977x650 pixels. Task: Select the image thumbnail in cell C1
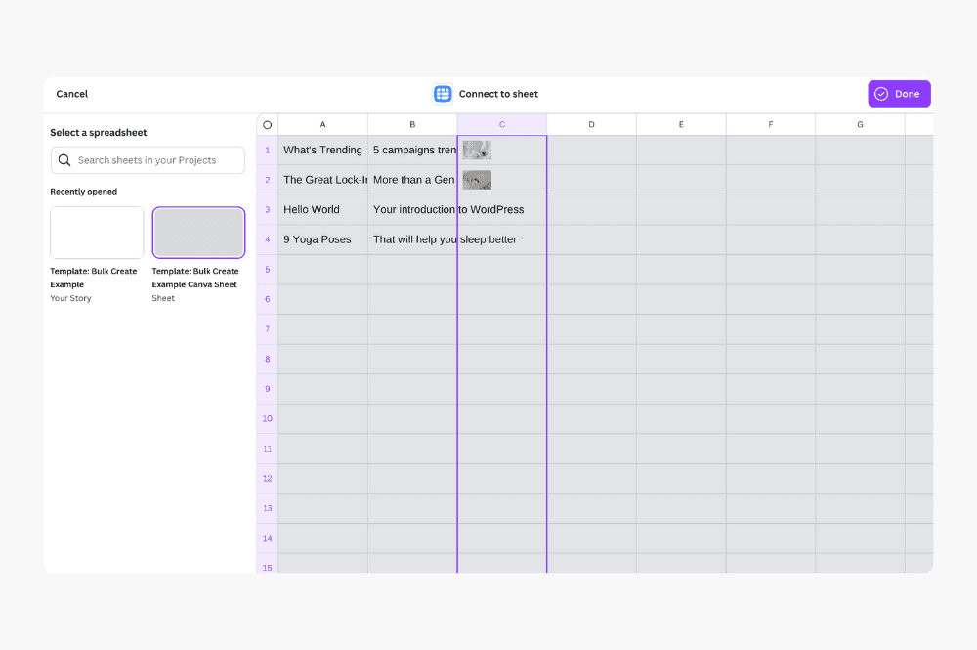click(477, 150)
